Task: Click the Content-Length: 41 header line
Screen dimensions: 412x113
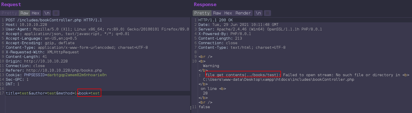Action: click(x=26, y=57)
